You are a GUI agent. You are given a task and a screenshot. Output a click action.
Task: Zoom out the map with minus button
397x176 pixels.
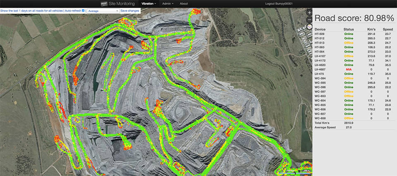pos(309,20)
